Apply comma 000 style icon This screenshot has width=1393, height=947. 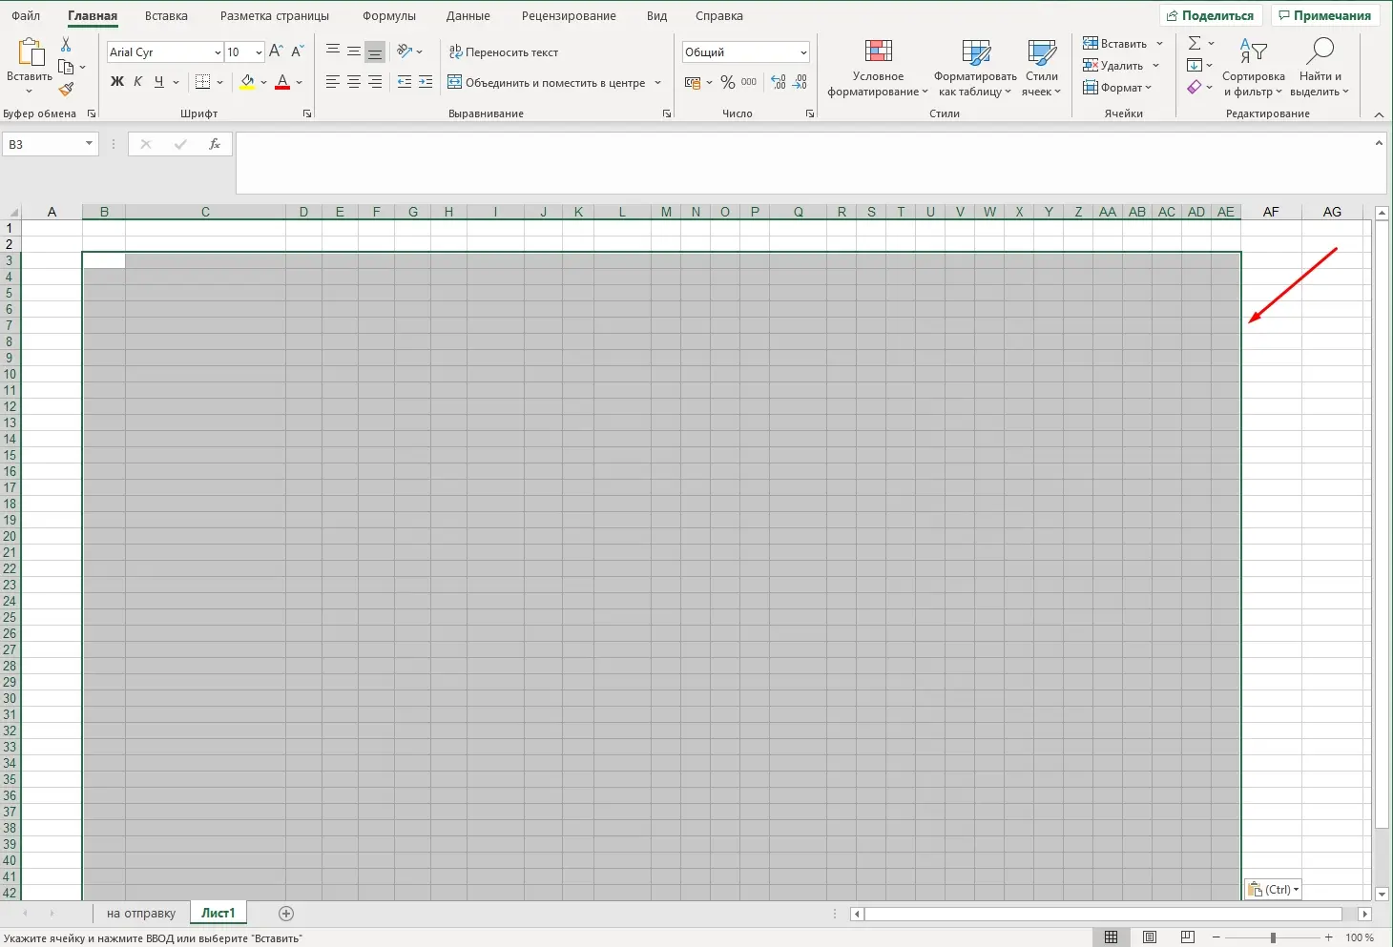click(x=749, y=82)
